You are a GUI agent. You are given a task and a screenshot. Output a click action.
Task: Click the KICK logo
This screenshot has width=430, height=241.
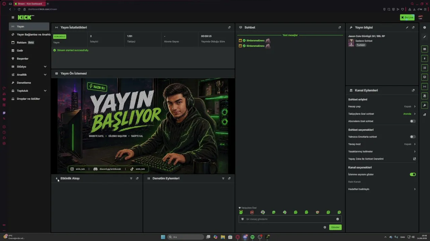pyautogui.click(x=26, y=17)
